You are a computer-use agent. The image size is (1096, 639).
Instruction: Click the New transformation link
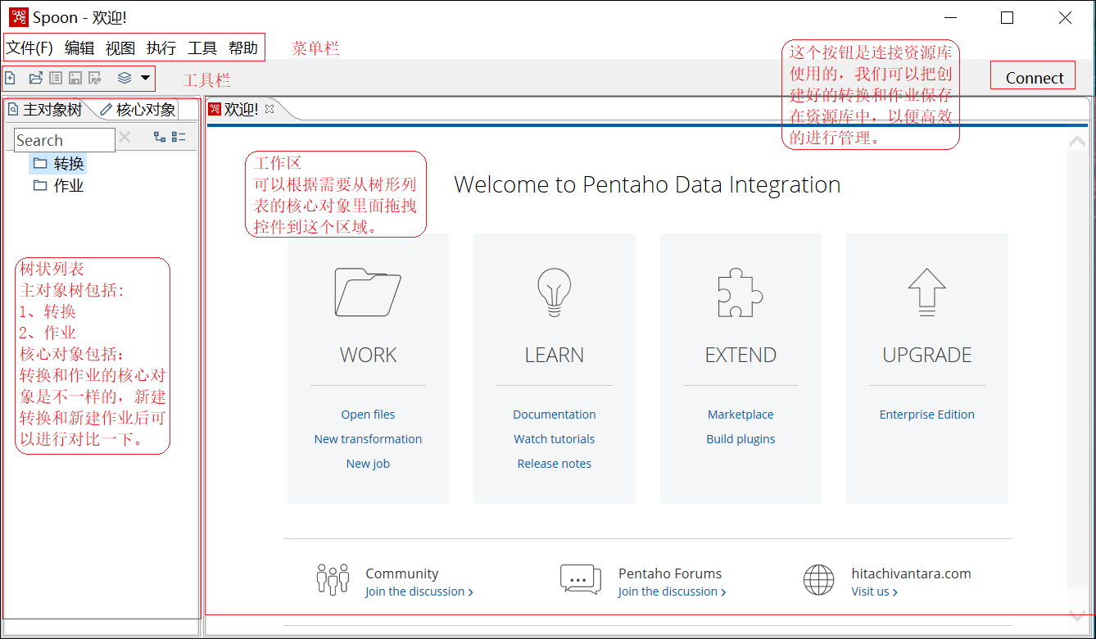[368, 439]
